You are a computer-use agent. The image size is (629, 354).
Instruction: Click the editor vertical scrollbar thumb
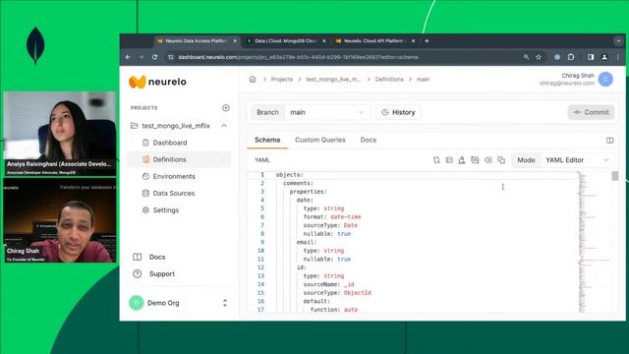pyautogui.click(x=615, y=176)
